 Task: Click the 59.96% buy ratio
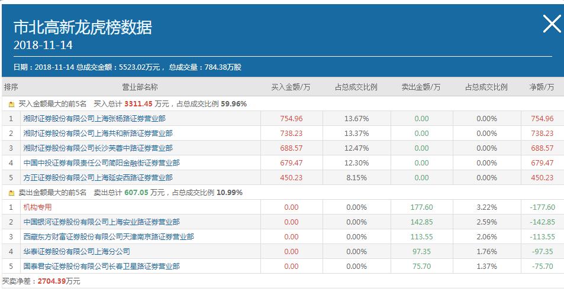pos(234,105)
